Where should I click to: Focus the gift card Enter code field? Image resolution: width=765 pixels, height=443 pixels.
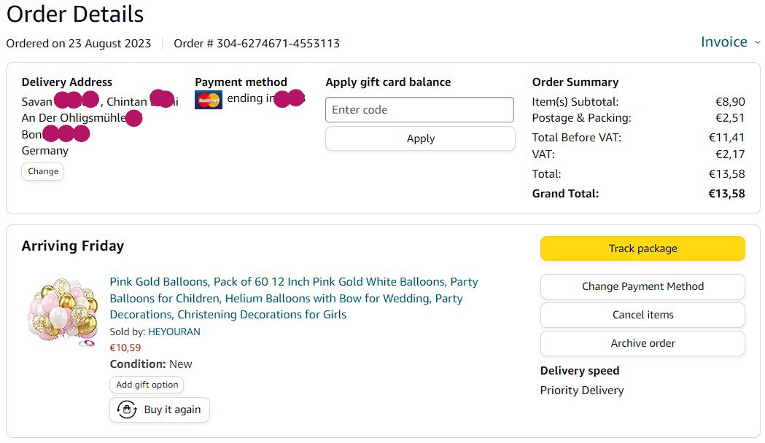419,110
